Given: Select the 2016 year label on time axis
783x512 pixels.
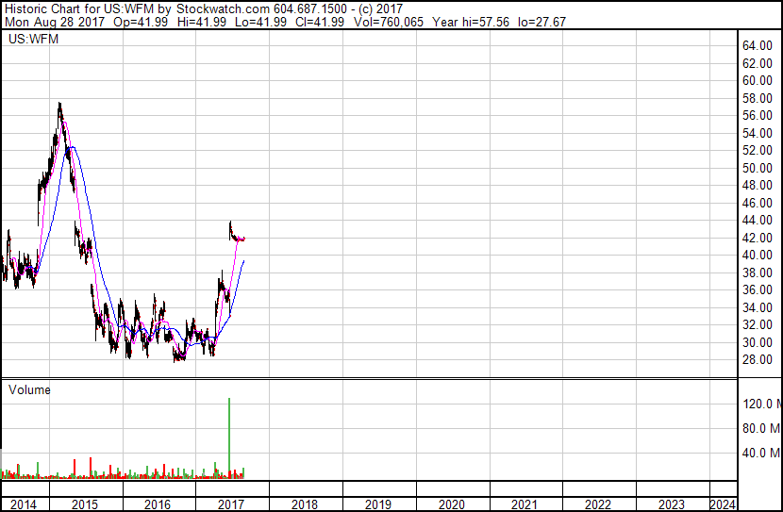Looking at the screenshot, I should pyautogui.click(x=158, y=504).
